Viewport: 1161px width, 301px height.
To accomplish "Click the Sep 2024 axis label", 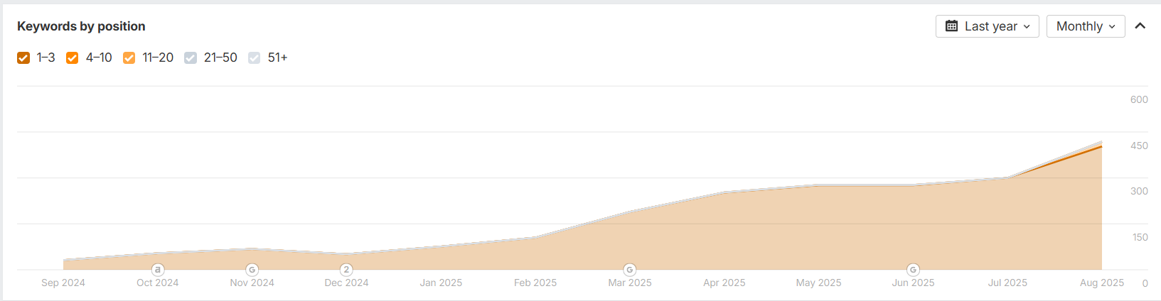I will click(63, 283).
